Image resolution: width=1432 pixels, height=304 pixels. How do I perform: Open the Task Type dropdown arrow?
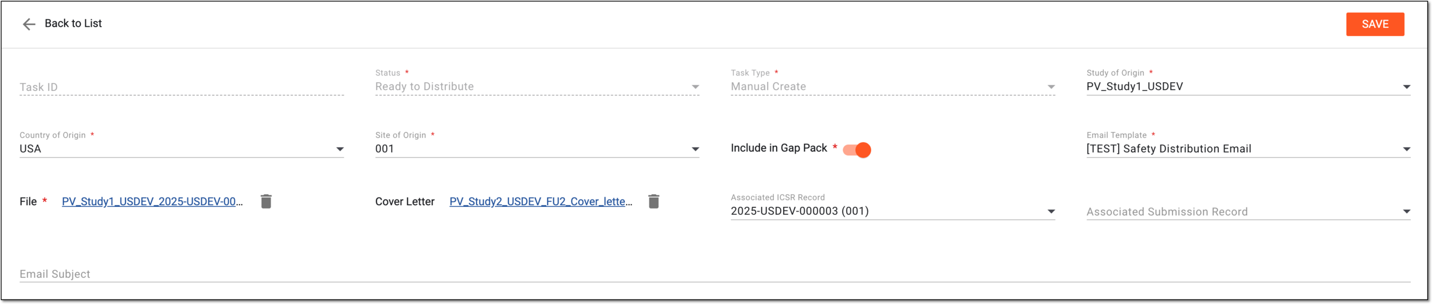pyautogui.click(x=1051, y=87)
